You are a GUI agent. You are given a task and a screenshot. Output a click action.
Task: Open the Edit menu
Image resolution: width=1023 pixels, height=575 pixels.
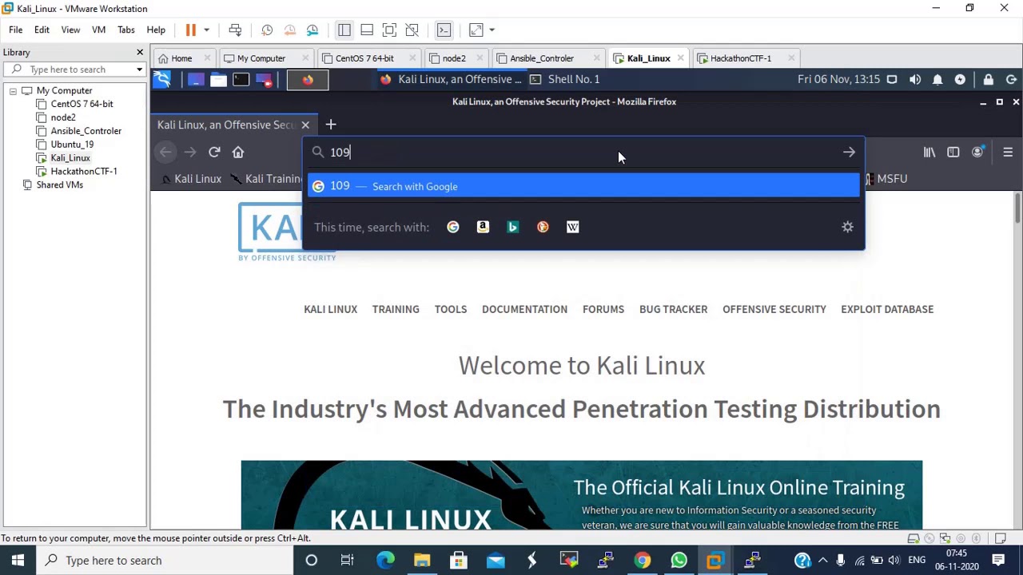pos(42,30)
